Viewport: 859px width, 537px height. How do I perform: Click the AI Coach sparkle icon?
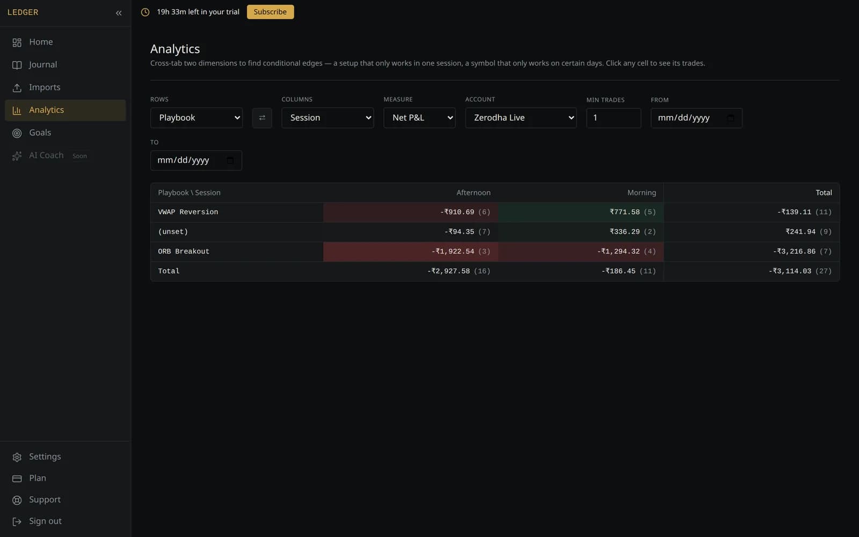(17, 156)
